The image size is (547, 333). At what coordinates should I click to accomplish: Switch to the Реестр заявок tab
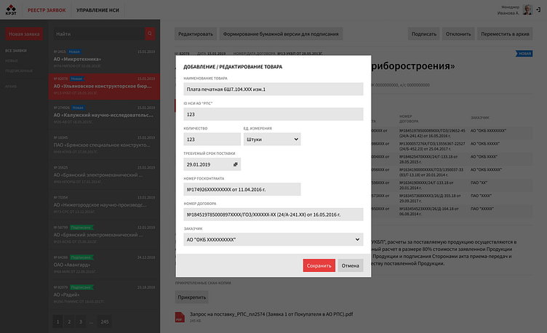point(47,10)
